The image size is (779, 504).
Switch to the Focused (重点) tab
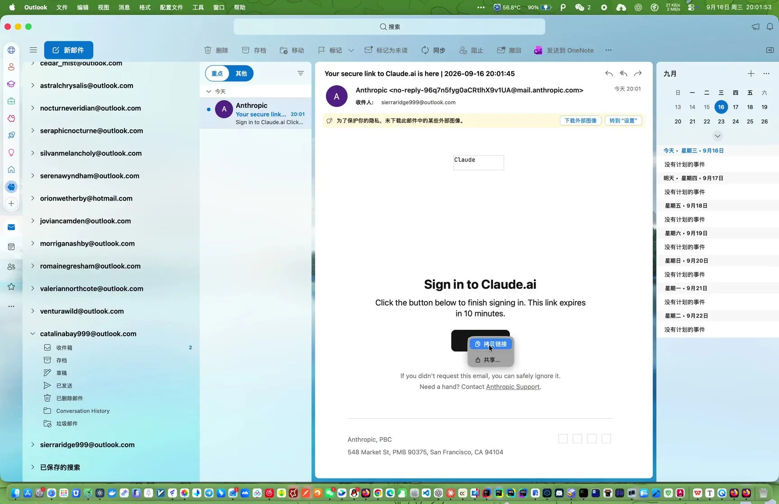[217, 73]
